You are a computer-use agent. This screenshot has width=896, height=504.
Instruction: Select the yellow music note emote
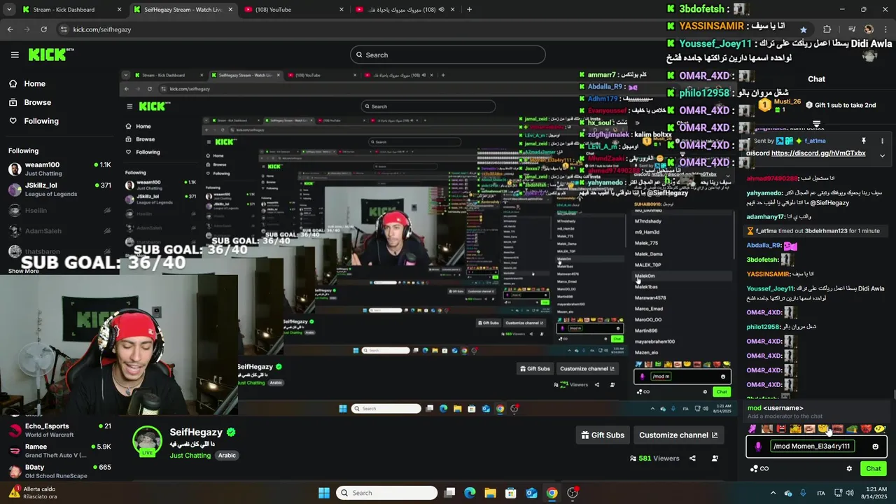pyautogui.click(x=880, y=429)
